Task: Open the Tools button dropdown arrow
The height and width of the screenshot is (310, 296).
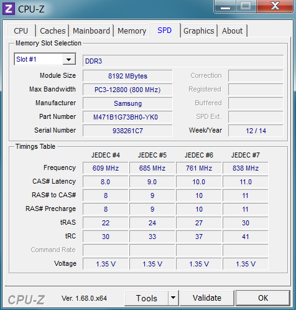Action: pos(173,298)
